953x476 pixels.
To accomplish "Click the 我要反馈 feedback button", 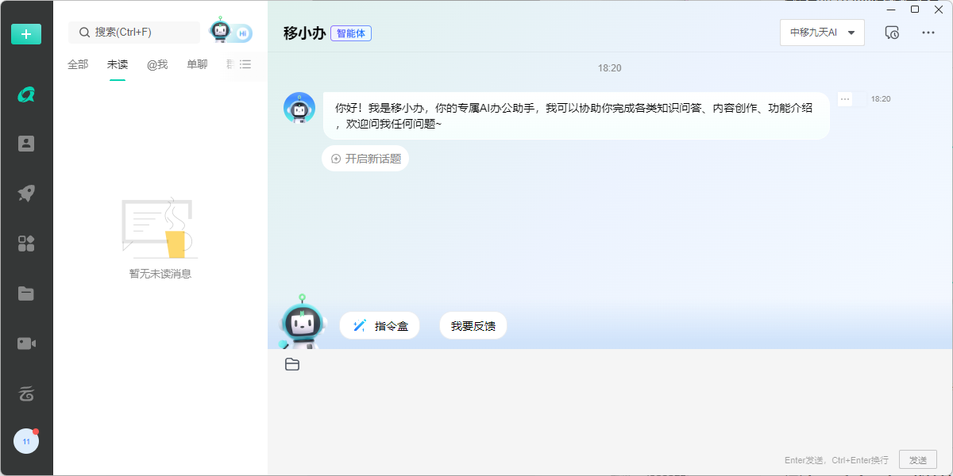I will (473, 325).
